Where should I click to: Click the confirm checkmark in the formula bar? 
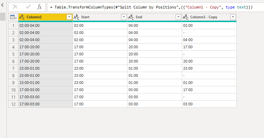coord(28,7)
